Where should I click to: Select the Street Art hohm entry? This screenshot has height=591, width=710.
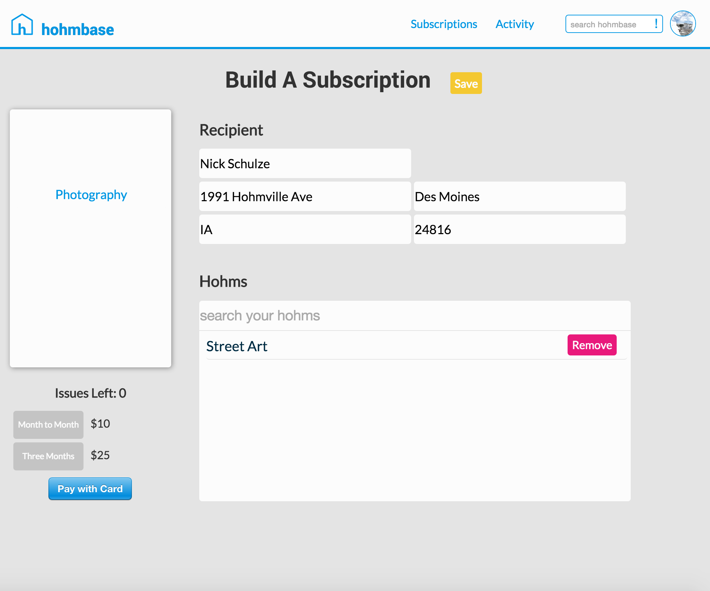(237, 346)
